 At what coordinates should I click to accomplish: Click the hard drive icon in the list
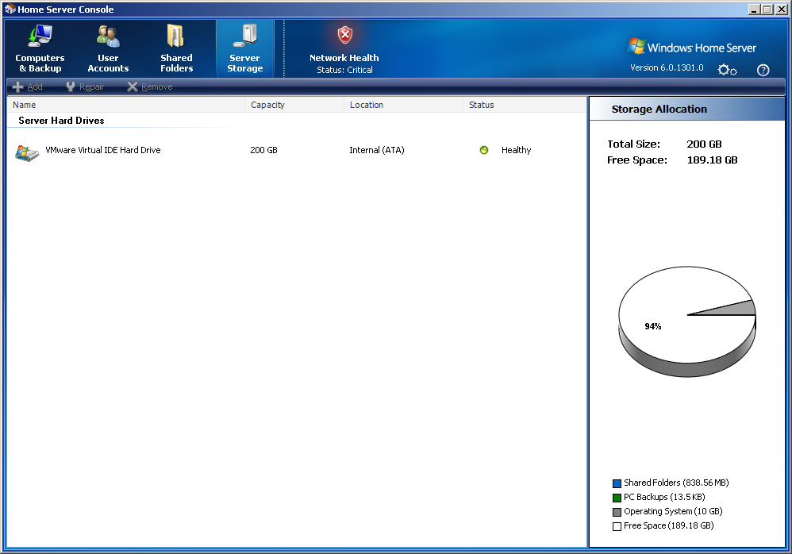click(x=27, y=152)
